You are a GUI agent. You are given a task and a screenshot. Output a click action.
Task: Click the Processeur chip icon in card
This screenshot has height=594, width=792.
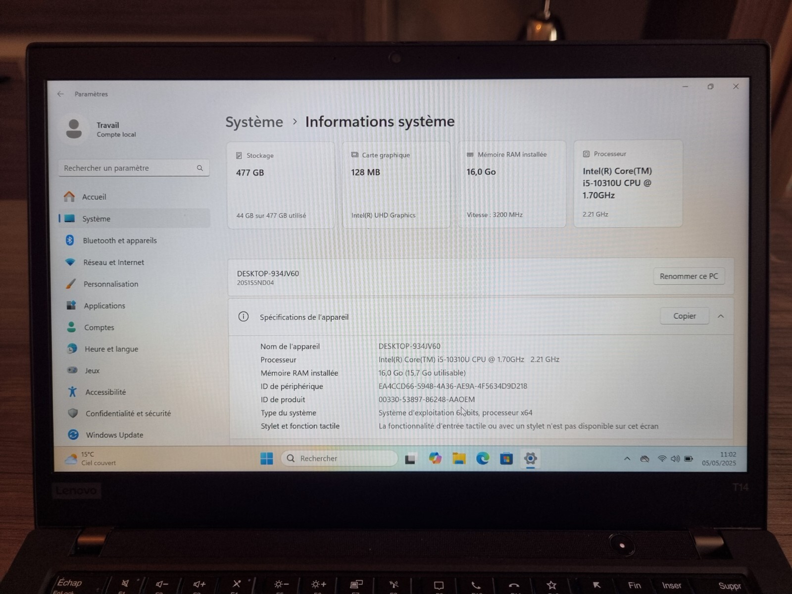[x=586, y=154]
